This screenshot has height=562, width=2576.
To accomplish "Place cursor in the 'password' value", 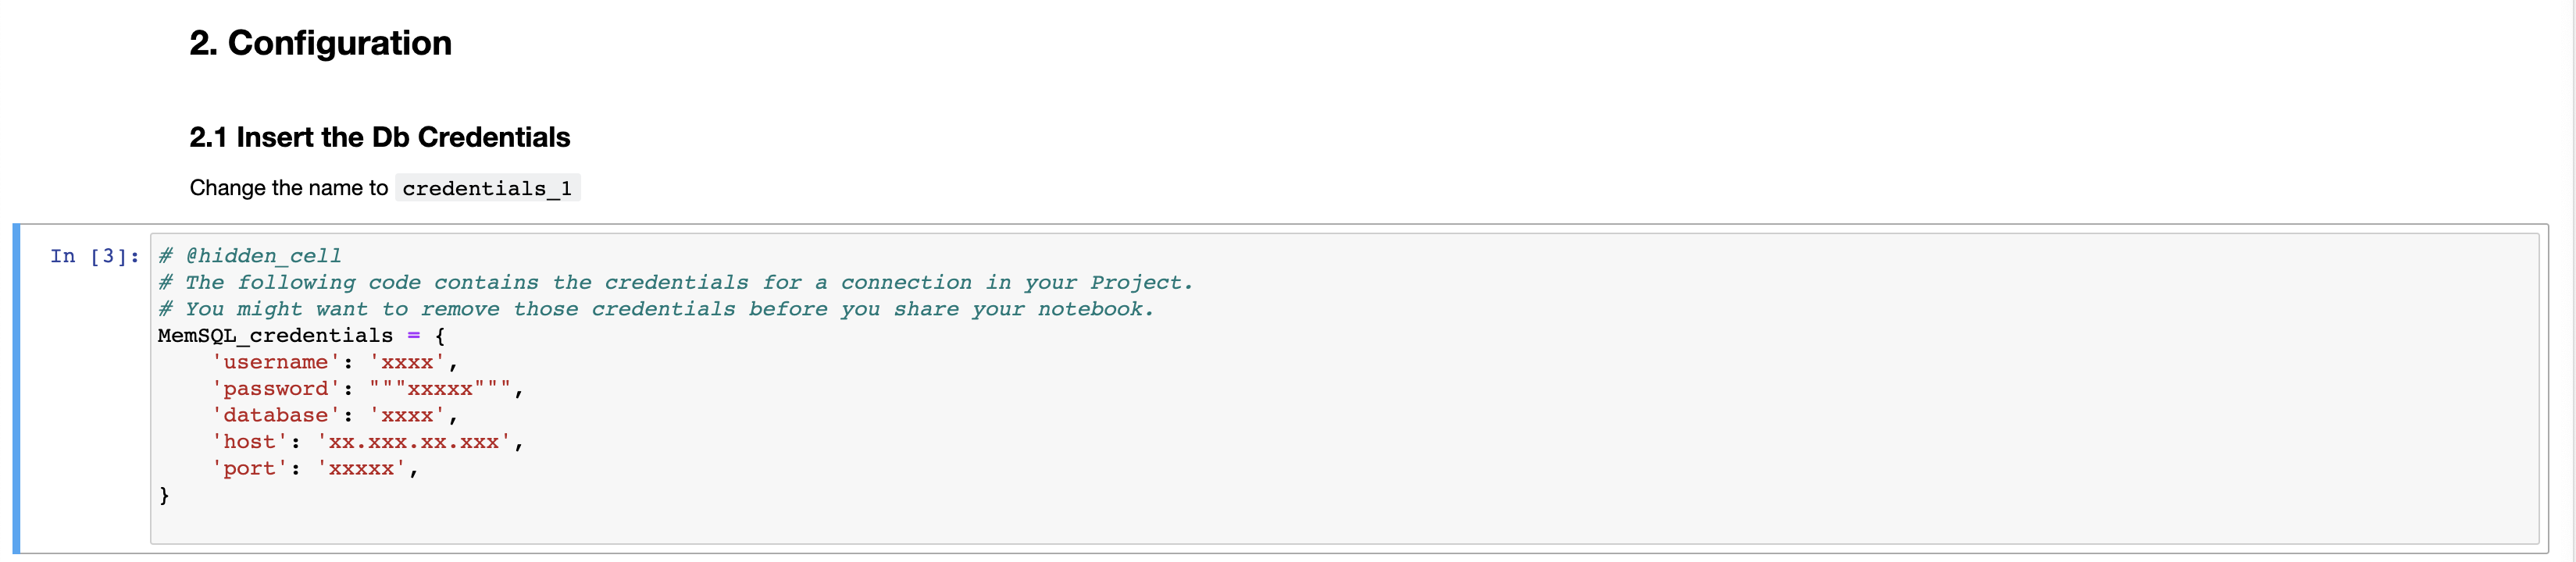I will point(440,389).
